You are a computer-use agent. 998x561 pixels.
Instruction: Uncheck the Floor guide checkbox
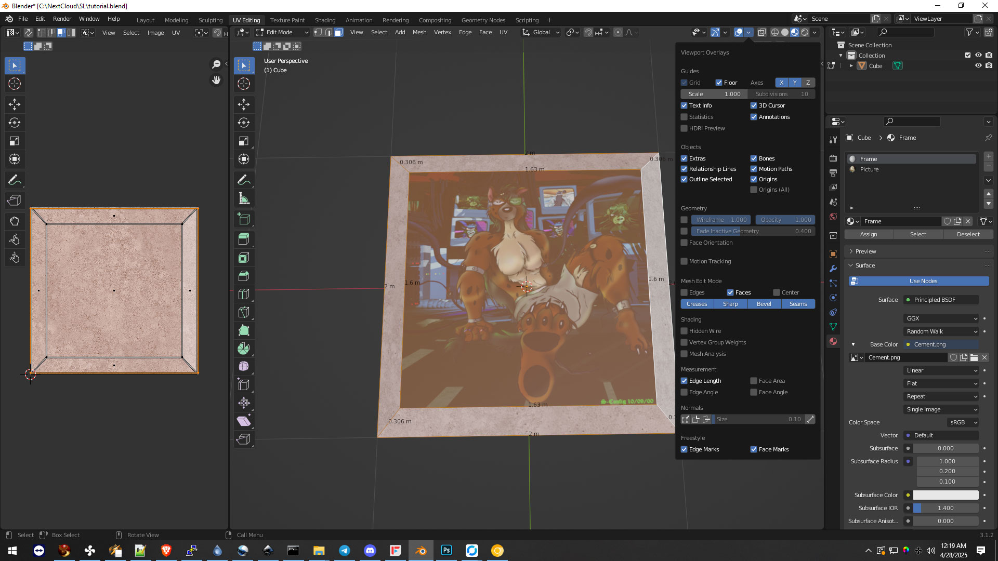point(719,83)
